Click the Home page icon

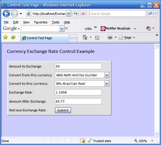point(85,37)
